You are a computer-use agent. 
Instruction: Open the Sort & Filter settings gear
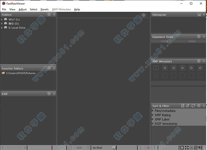coord(199,106)
